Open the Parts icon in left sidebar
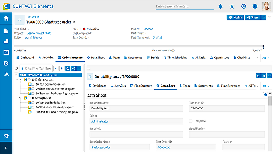 [x=6, y=41]
